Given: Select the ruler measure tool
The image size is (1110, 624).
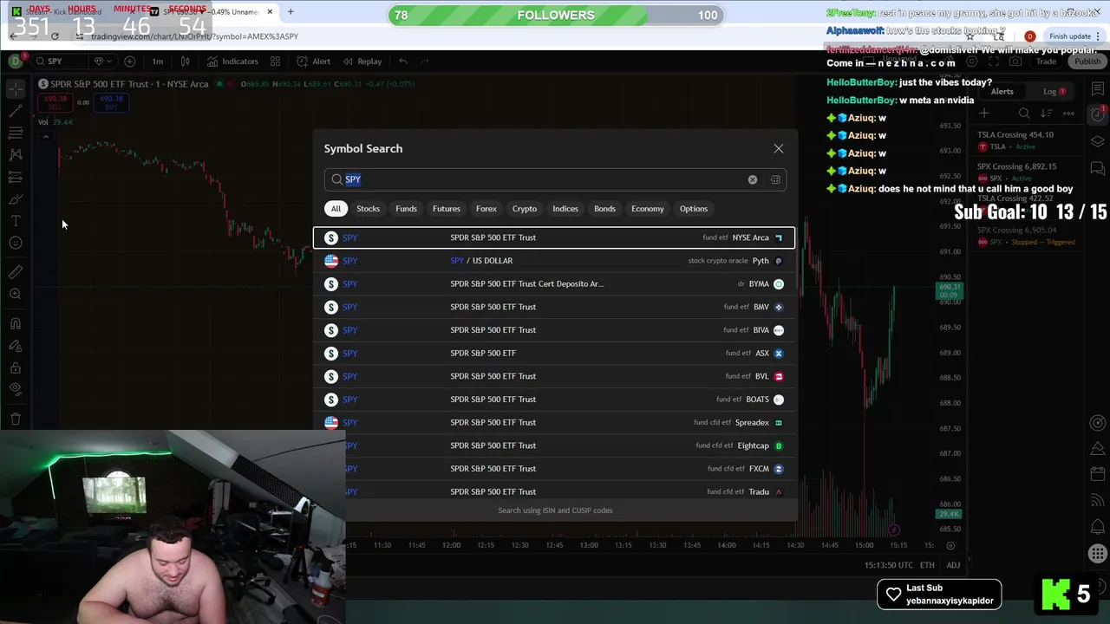Looking at the screenshot, I should pyautogui.click(x=16, y=272).
